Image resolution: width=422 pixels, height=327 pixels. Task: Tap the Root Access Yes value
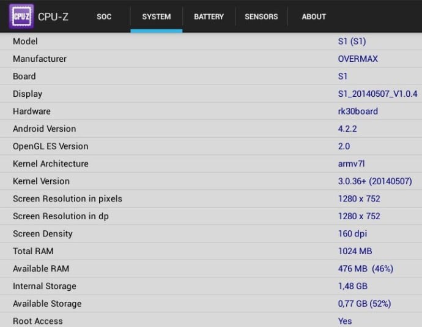tap(345, 321)
